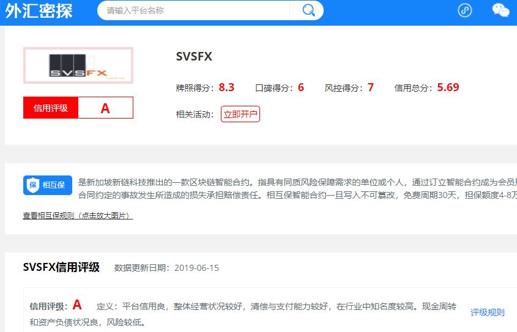Click the 相关活动 label
Image resolution: width=517 pixels, height=332 pixels.
coord(195,114)
